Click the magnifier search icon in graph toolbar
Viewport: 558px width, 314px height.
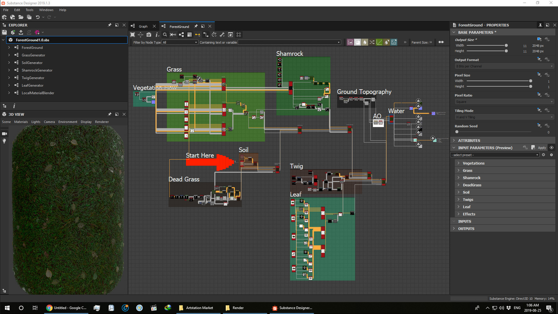[165, 35]
